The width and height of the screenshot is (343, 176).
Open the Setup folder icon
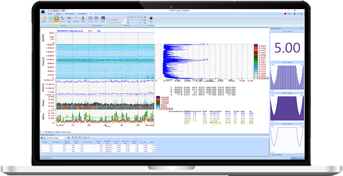44,20
